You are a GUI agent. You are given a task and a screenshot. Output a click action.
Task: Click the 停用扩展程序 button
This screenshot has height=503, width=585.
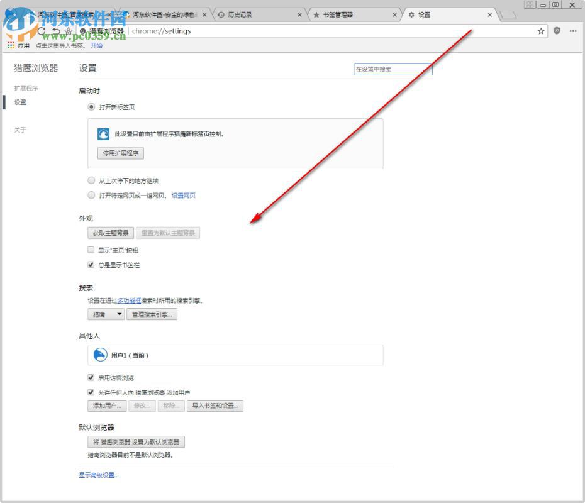pyautogui.click(x=120, y=153)
